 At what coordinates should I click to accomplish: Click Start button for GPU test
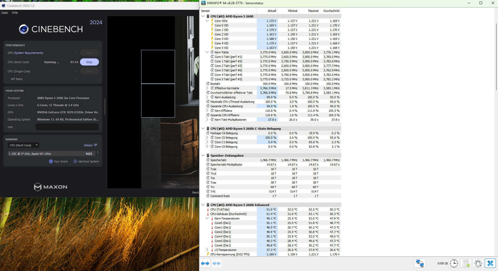tap(89, 53)
